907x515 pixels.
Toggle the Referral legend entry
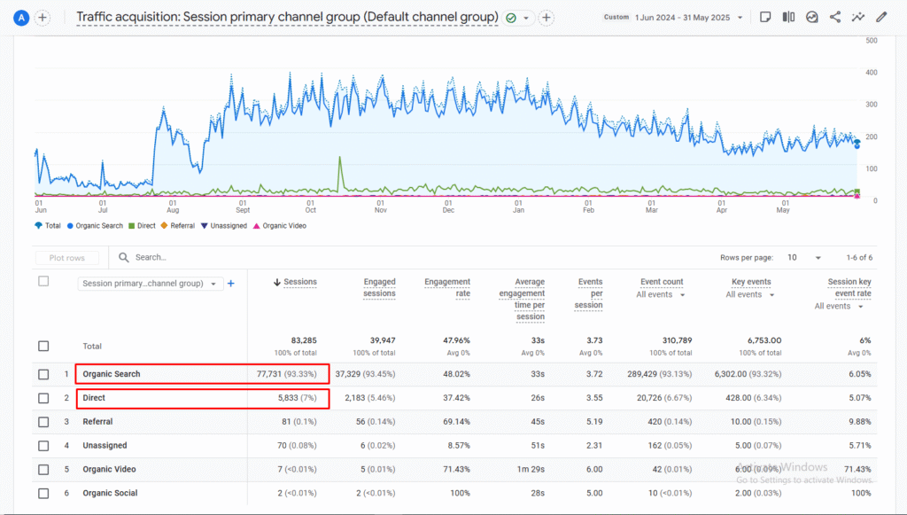177,226
